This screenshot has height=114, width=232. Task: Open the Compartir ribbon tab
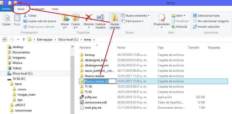(38, 9)
